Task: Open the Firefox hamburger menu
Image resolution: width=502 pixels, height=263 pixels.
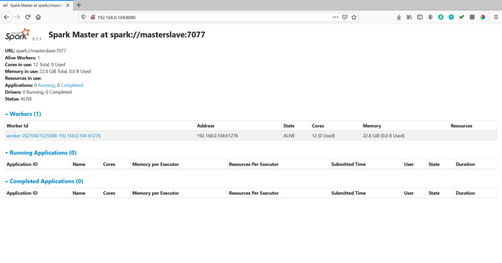Action: click(x=496, y=17)
